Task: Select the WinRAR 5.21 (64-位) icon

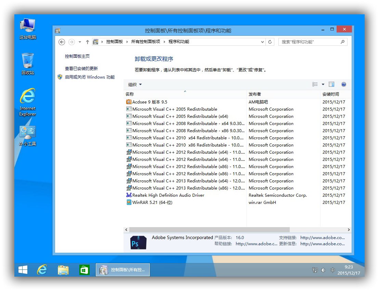Action: click(129, 202)
